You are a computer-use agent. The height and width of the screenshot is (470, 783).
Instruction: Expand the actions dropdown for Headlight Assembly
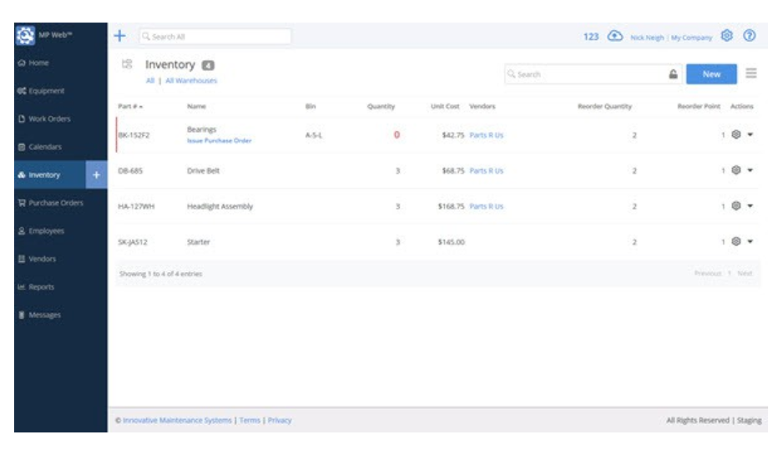point(750,206)
